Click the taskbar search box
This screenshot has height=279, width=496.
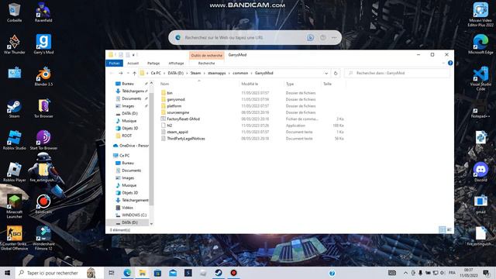pos(60,273)
